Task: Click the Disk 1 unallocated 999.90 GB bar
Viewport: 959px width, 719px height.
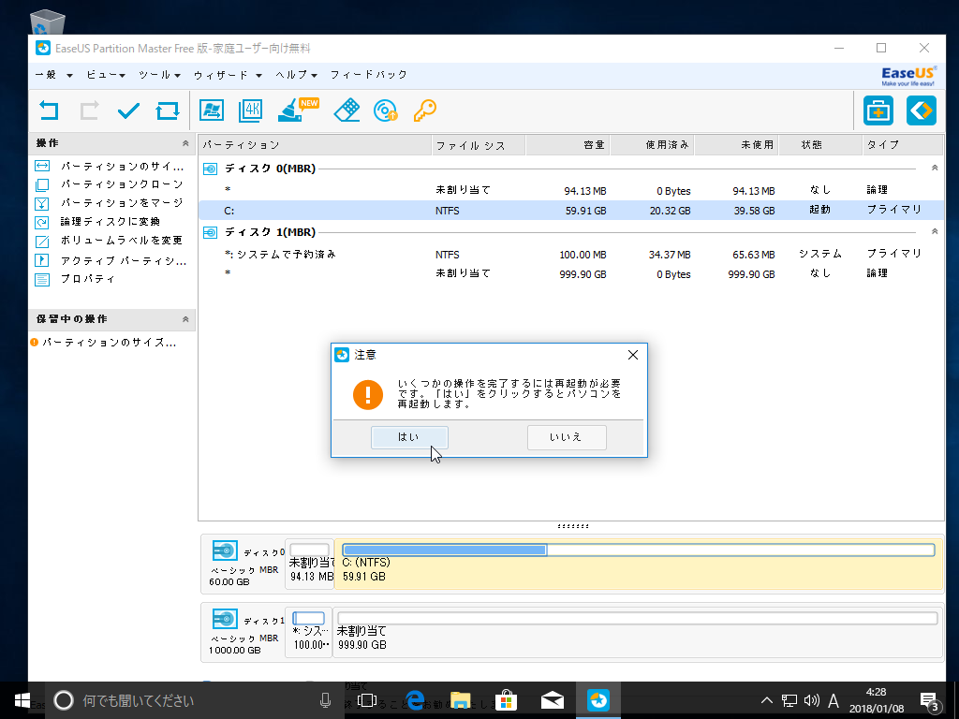Action: tap(637, 619)
